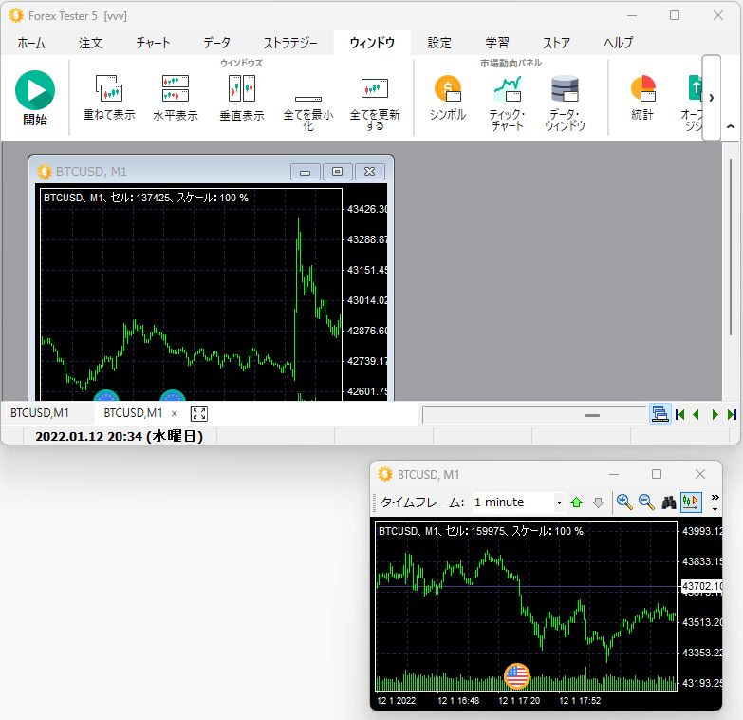The height and width of the screenshot is (720, 743).
Task: Open the 設定 ribbon tab
Action: [x=439, y=43]
